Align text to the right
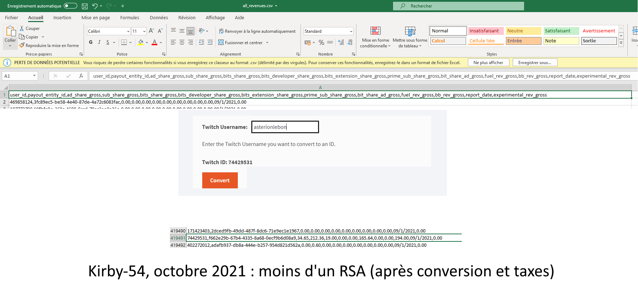 (x=190, y=42)
